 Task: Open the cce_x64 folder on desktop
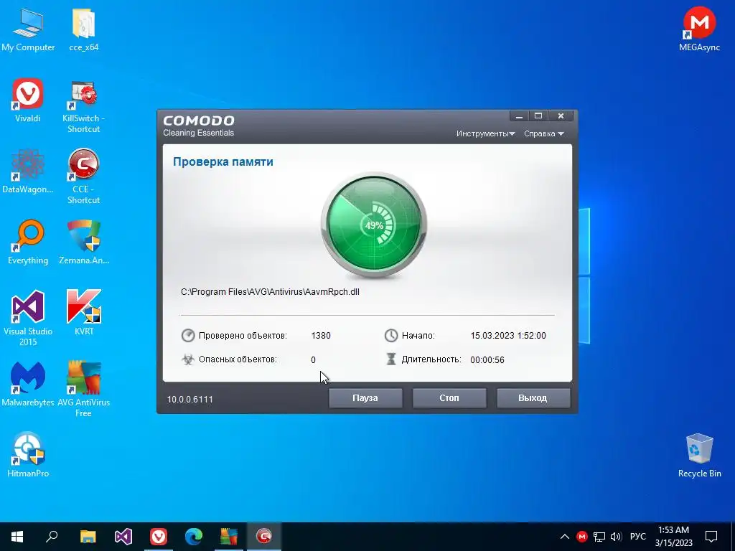point(84,30)
